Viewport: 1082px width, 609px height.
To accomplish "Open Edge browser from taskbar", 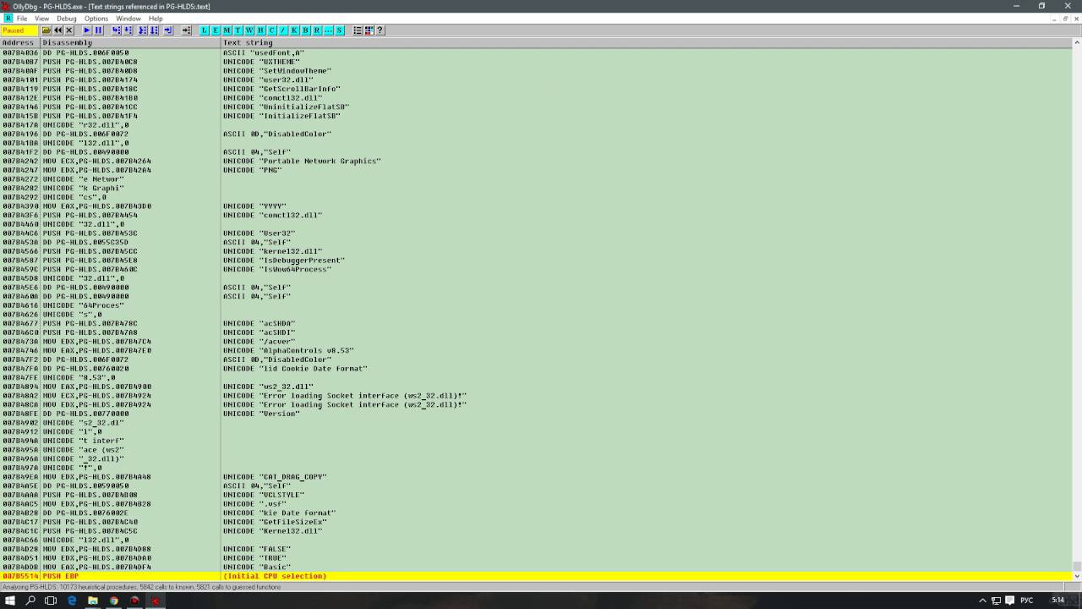I will tap(72, 601).
